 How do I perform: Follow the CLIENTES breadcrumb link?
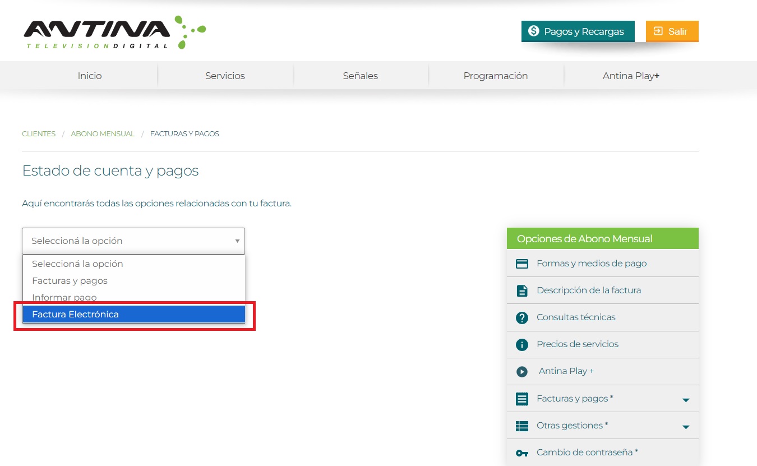coord(39,134)
